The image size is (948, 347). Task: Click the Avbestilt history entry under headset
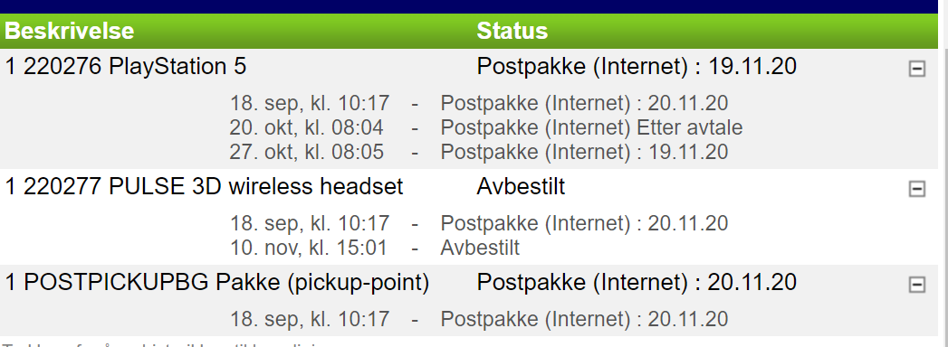pyautogui.click(x=480, y=248)
